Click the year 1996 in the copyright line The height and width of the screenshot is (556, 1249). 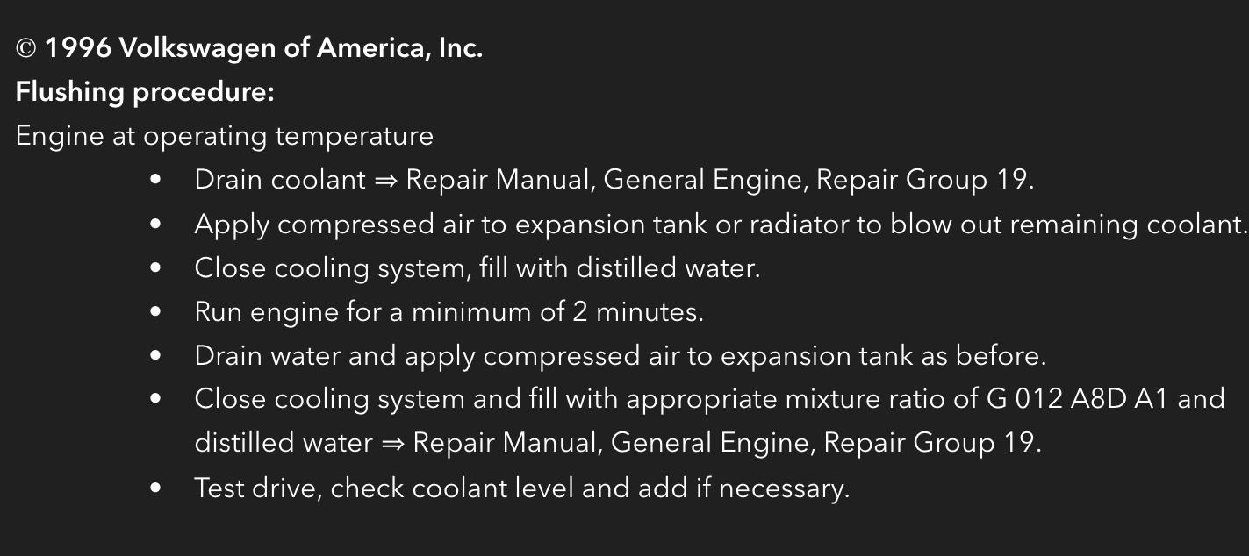(x=78, y=49)
